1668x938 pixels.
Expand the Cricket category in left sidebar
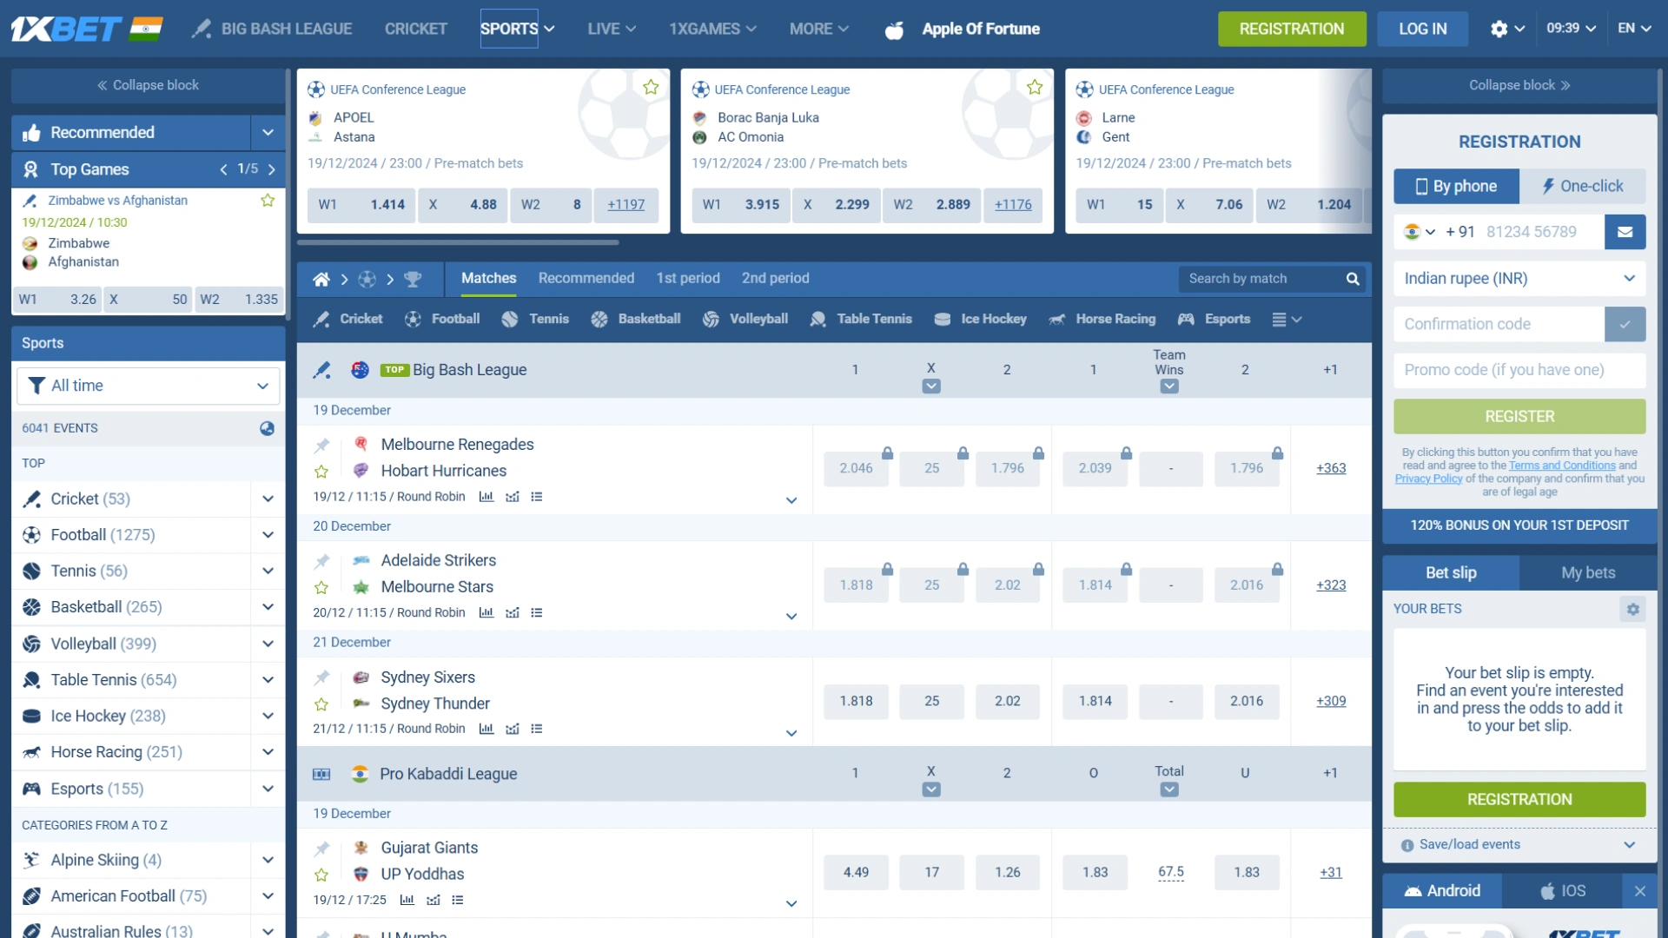click(267, 499)
